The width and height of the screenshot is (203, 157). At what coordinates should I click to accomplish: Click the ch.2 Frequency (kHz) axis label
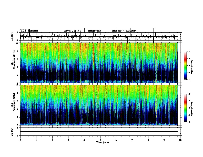14,102
